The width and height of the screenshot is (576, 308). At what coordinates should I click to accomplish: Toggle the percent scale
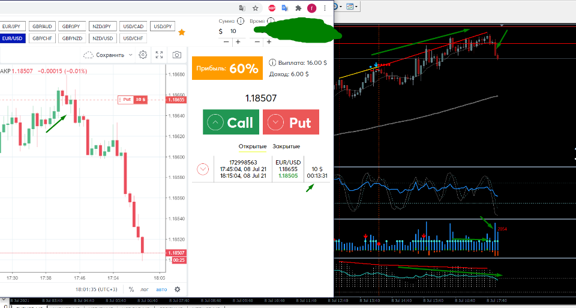tap(131, 289)
